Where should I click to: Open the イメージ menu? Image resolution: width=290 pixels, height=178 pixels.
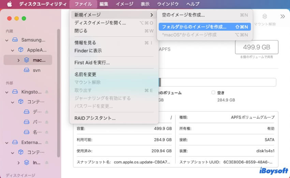tap(124, 4)
